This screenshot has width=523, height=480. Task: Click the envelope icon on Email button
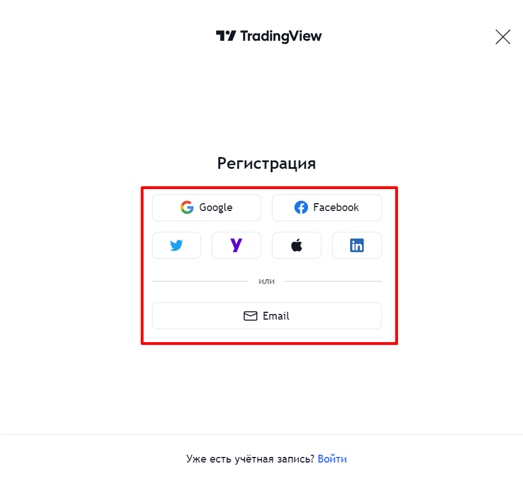point(250,316)
